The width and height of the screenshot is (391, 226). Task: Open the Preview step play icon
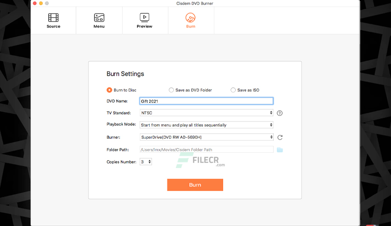point(145,18)
